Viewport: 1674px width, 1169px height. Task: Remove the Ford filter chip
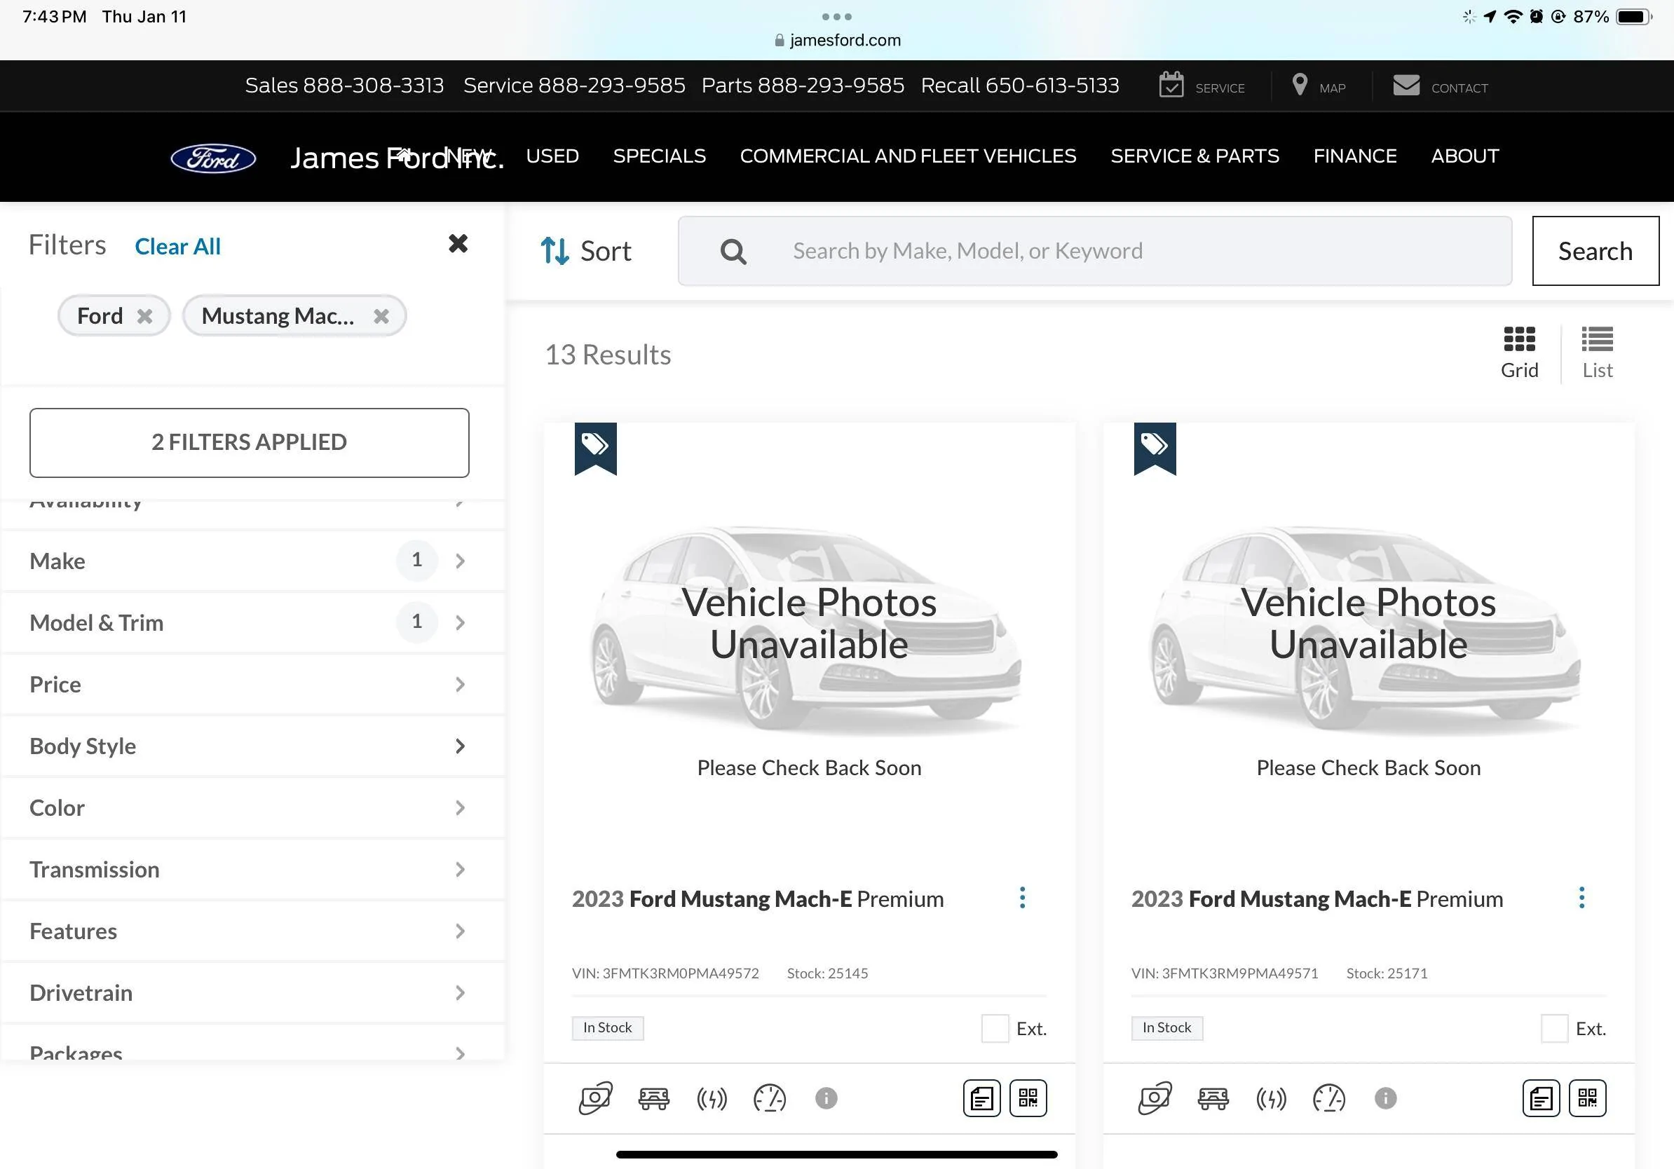[145, 316]
